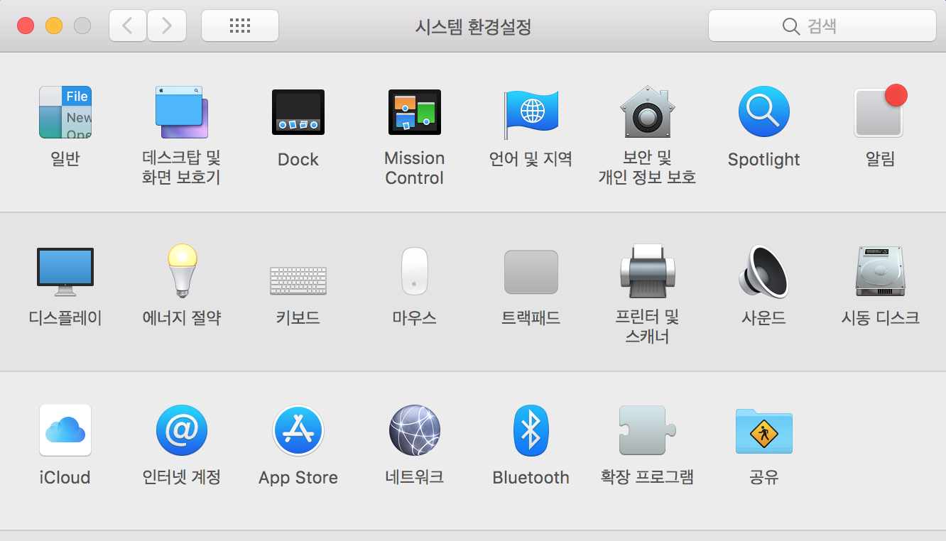
Task: Show all preferences grid button
Action: click(x=240, y=26)
